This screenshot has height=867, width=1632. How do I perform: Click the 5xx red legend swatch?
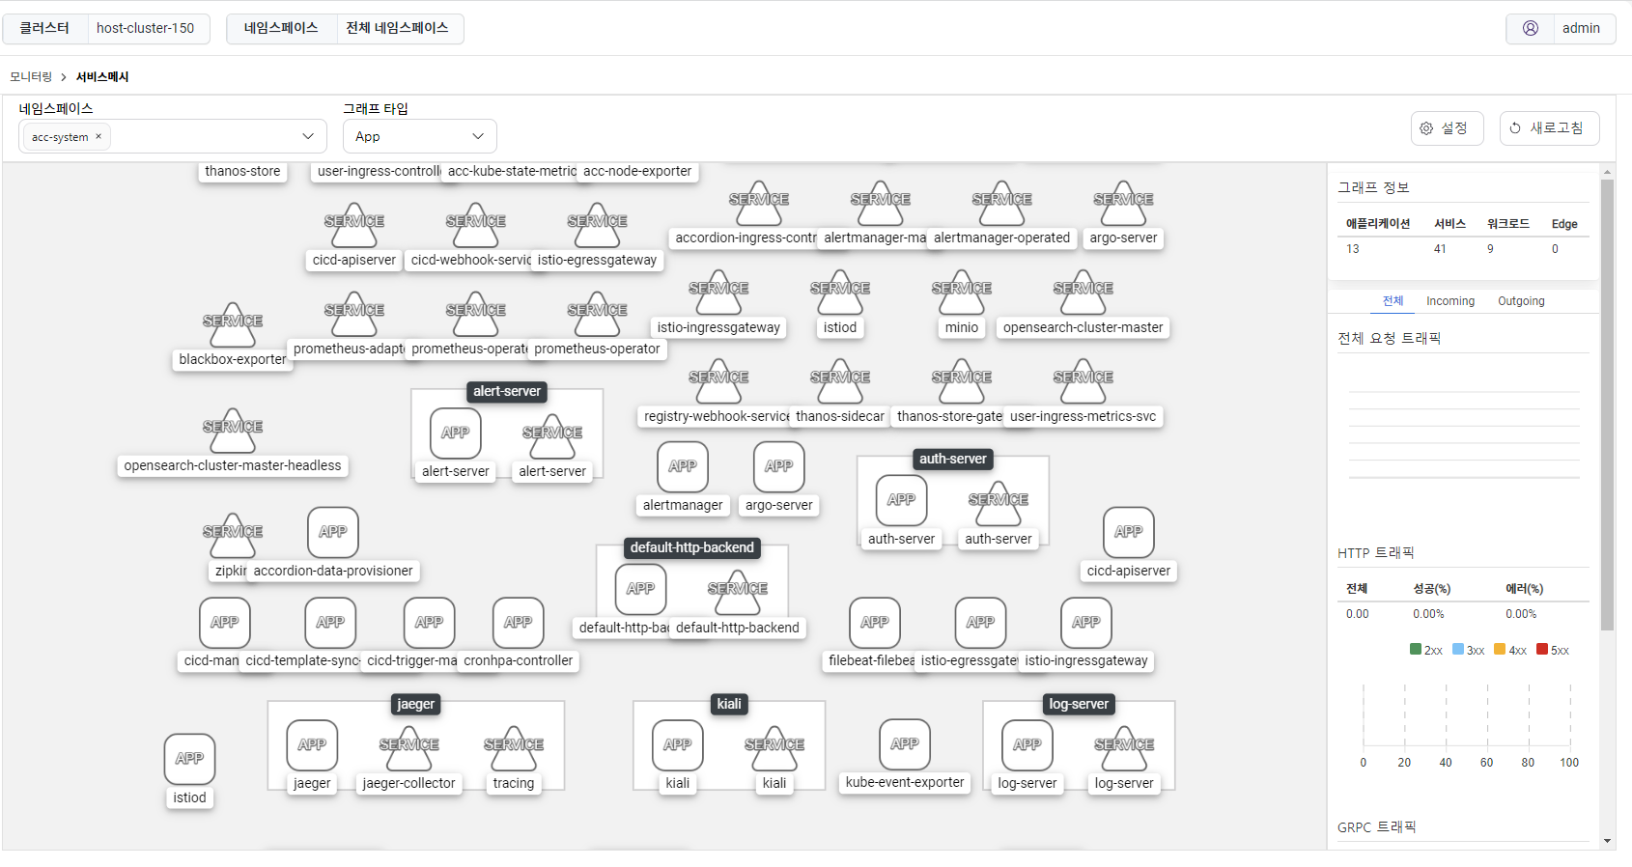coord(1542,650)
